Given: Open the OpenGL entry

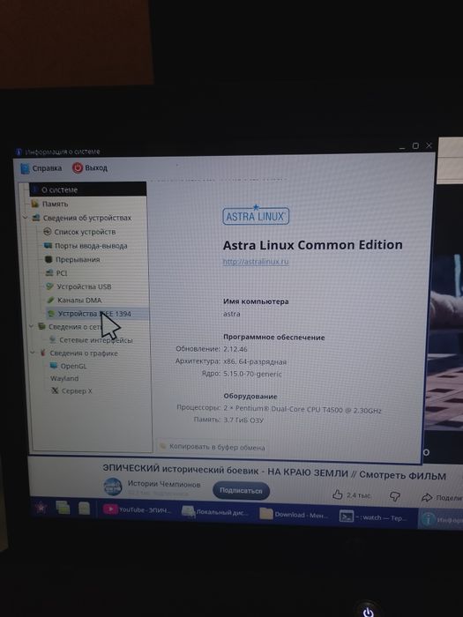Looking at the screenshot, I should point(73,366).
